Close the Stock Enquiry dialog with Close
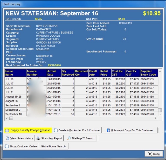This screenshot has height=160, width=166. click(154, 154)
